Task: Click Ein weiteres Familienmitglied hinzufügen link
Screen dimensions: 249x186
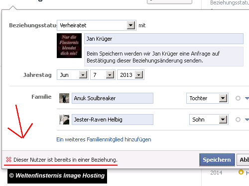Action: pos(104,139)
